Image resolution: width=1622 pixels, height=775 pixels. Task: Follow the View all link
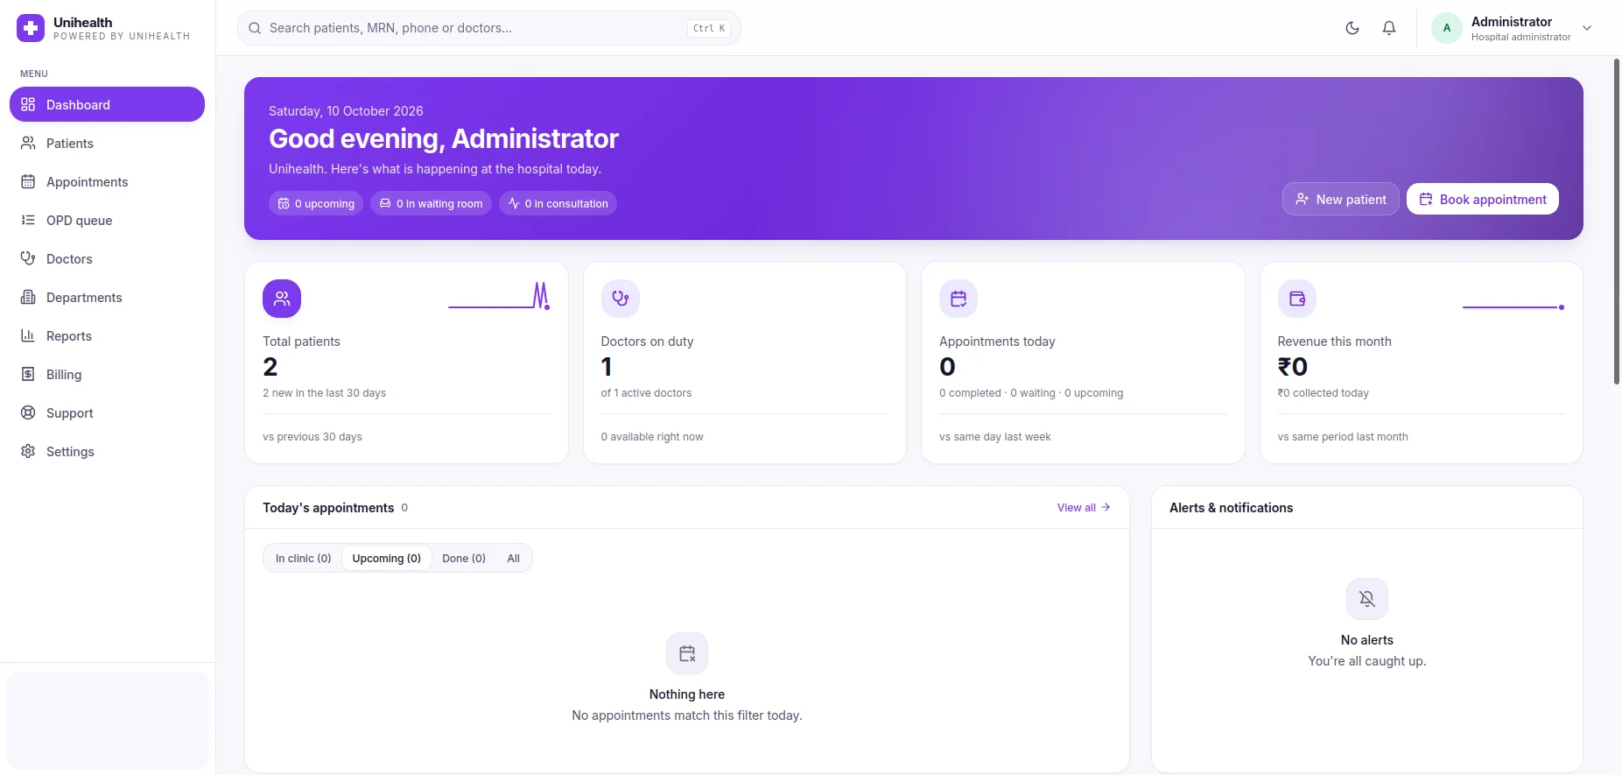pos(1084,507)
